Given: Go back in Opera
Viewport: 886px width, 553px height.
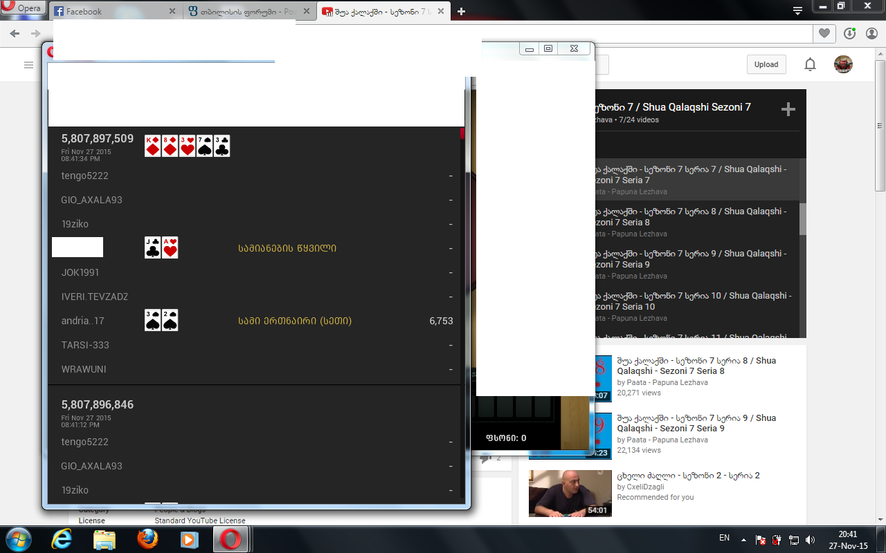Looking at the screenshot, I should click(15, 33).
